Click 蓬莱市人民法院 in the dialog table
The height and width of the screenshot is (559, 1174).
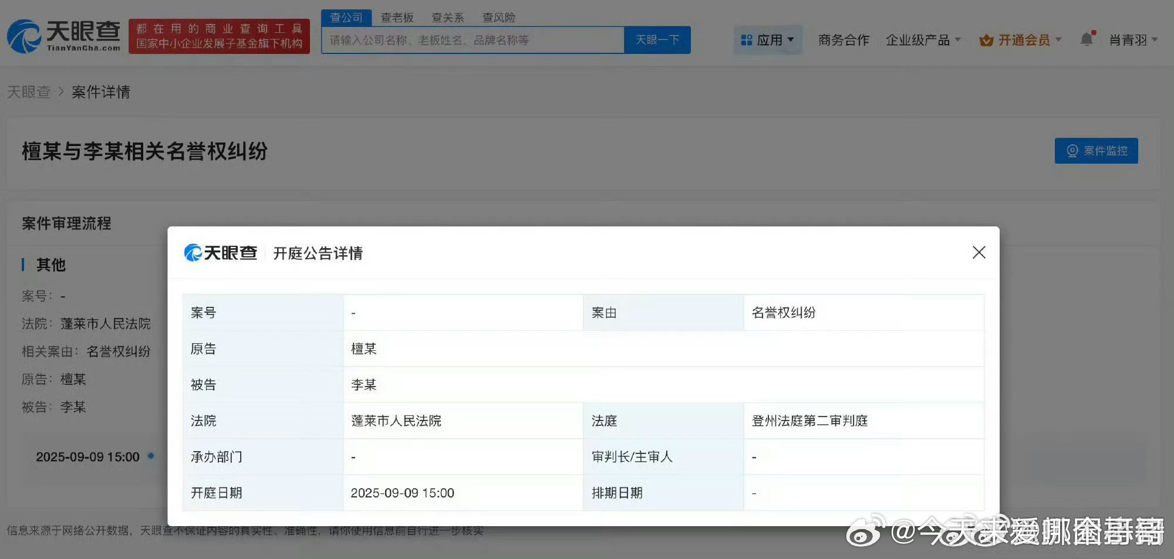[x=396, y=421]
